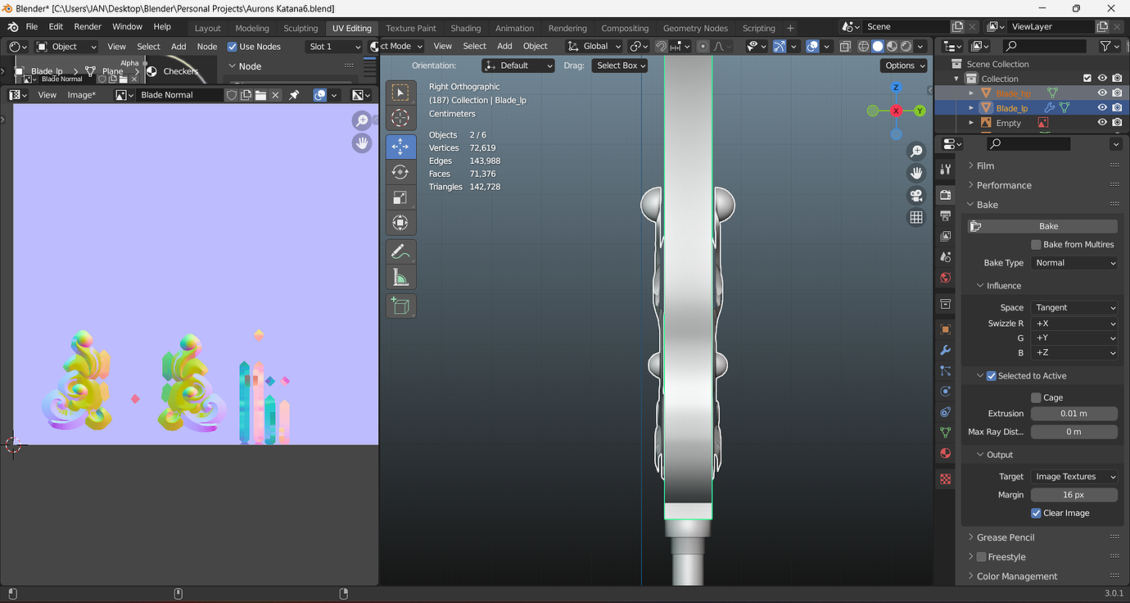Viewport: 1130px width, 603px height.
Task: Toggle the Use Nodes checkbox
Action: coord(232,47)
